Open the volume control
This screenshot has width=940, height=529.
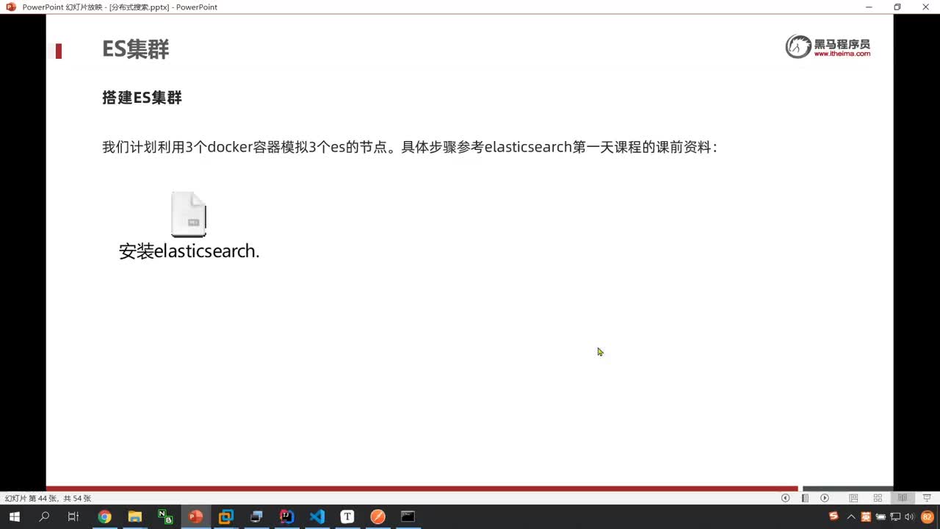coord(910,517)
